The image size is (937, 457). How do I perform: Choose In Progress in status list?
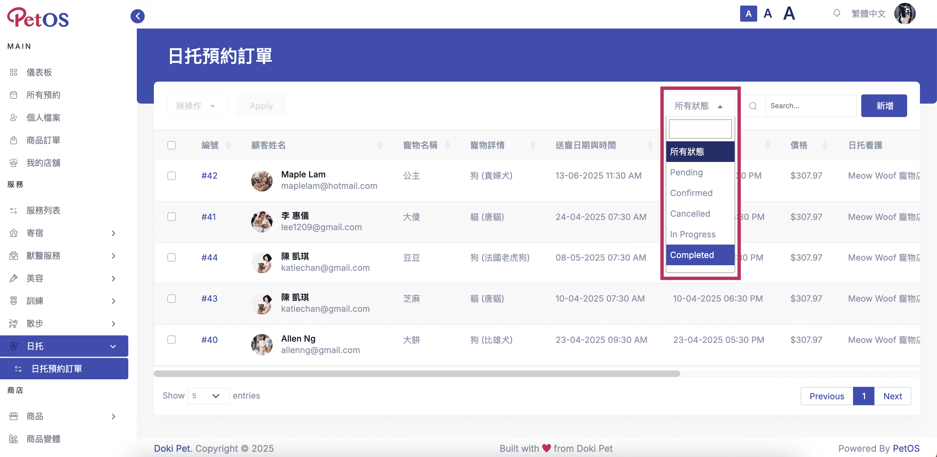pos(700,234)
